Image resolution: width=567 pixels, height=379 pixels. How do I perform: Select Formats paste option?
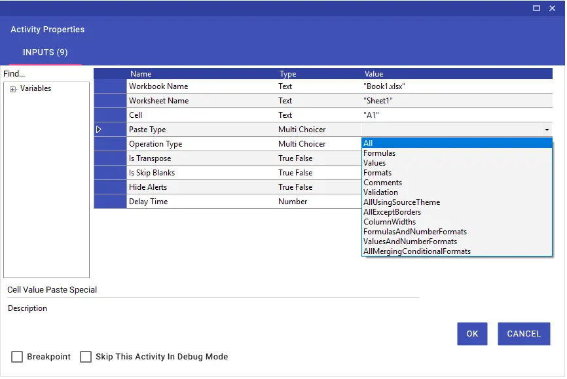(x=457, y=173)
